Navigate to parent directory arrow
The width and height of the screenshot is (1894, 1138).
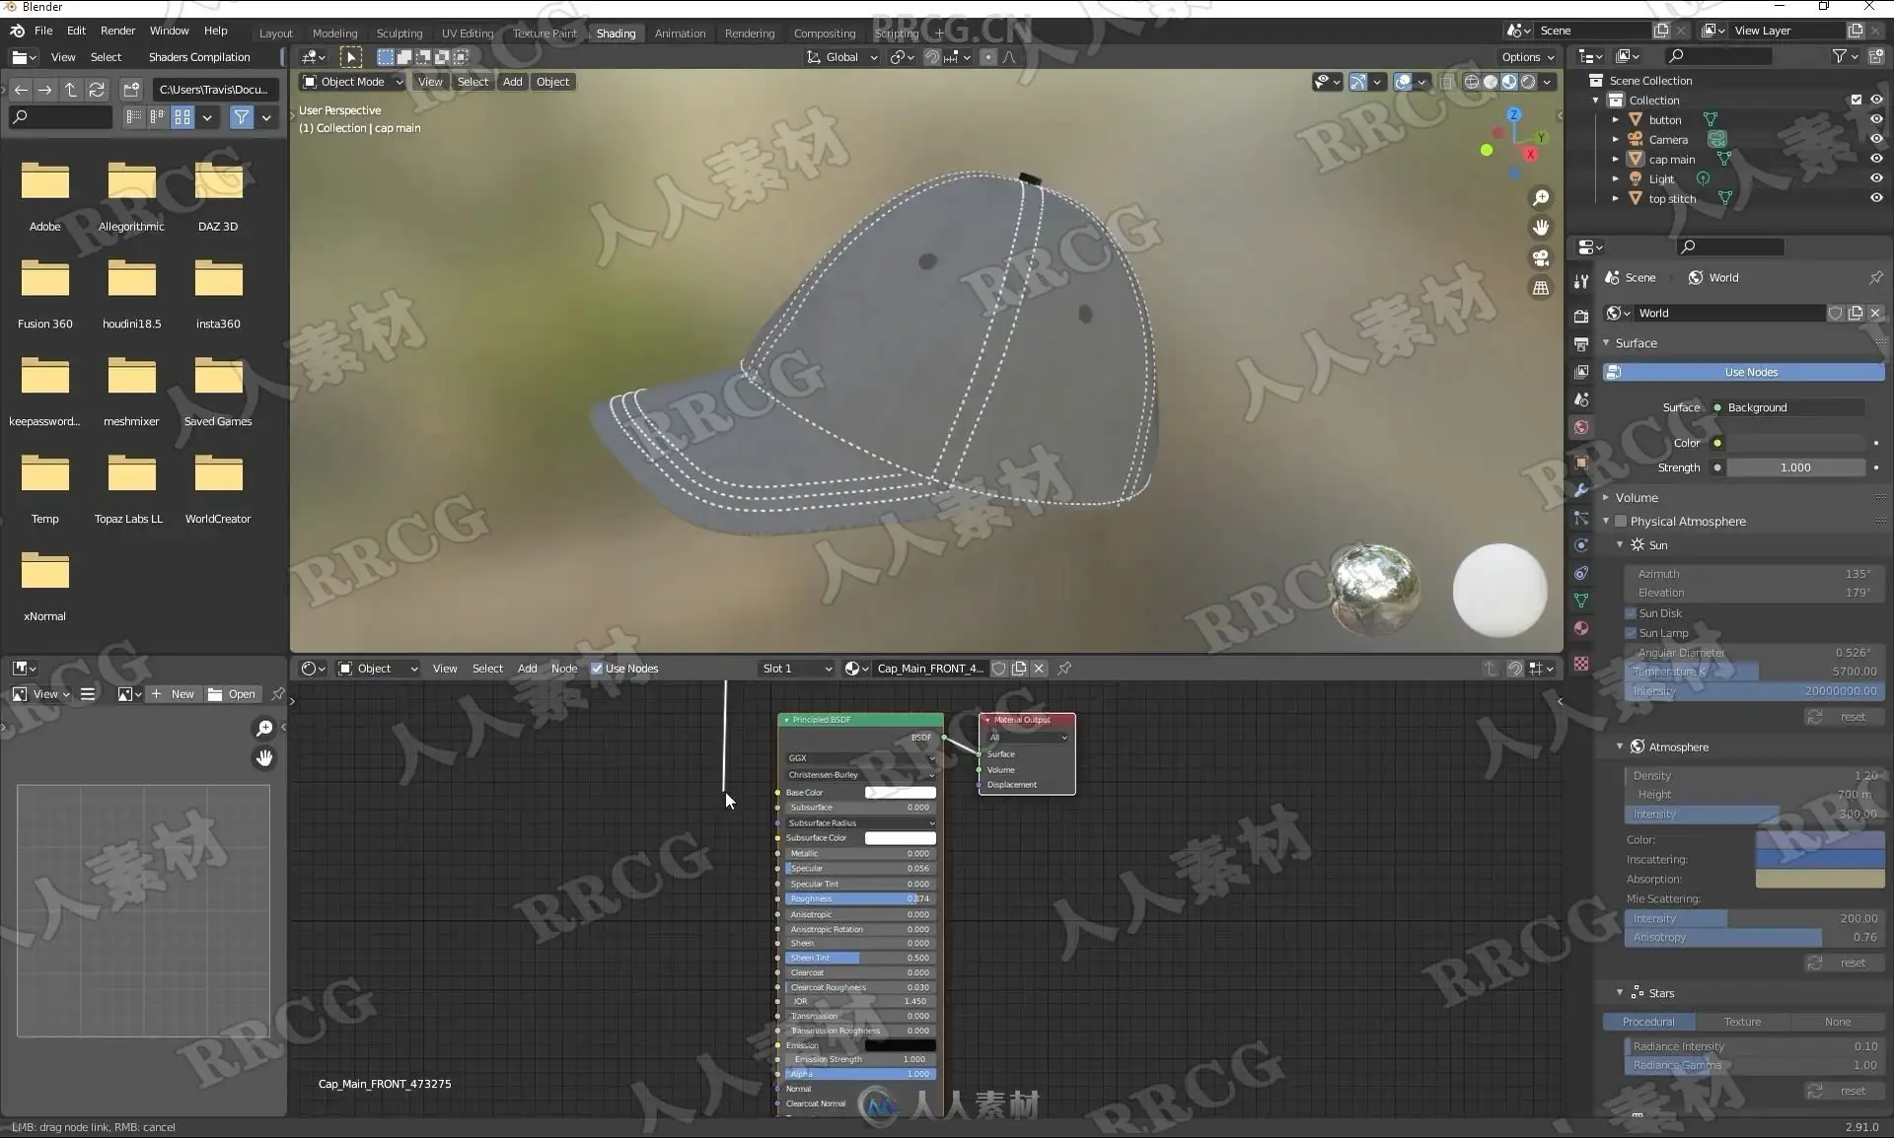(71, 90)
